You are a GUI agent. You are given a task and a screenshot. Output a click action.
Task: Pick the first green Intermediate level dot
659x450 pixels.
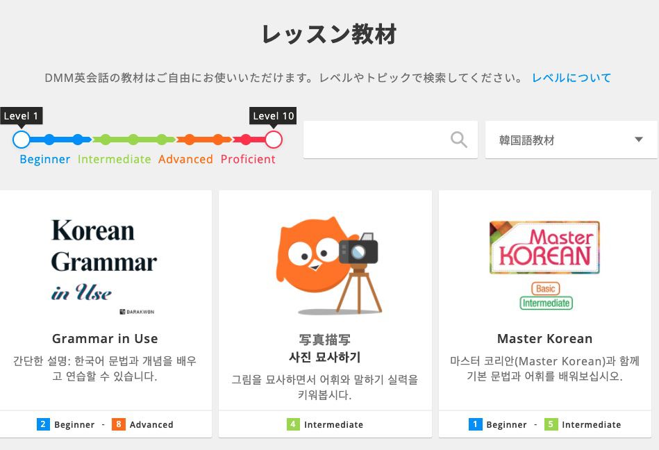tap(106, 140)
